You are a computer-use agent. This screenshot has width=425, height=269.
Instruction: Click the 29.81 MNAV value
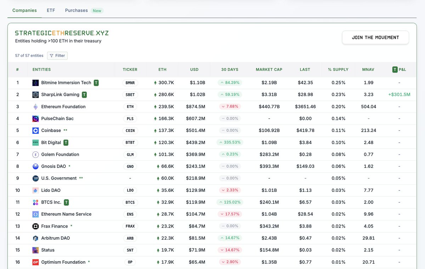coord(368,238)
